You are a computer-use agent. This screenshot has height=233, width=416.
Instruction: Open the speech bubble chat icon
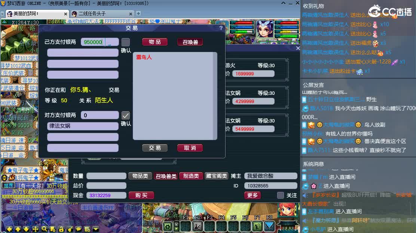point(79,229)
